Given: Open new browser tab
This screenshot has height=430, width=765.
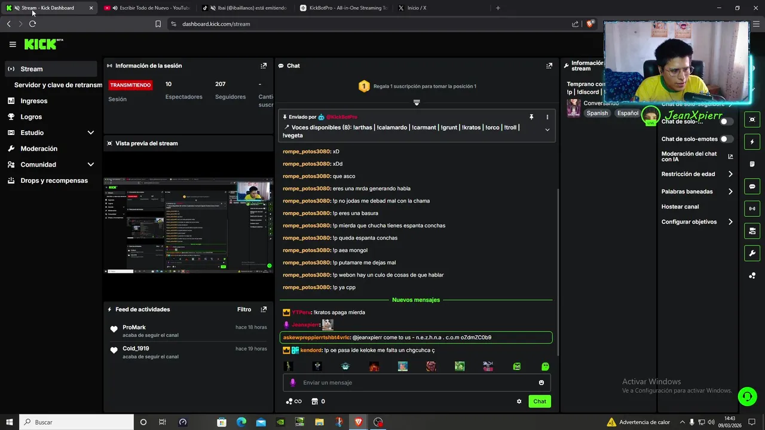Looking at the screenshot, I should [x=498, y=8].
